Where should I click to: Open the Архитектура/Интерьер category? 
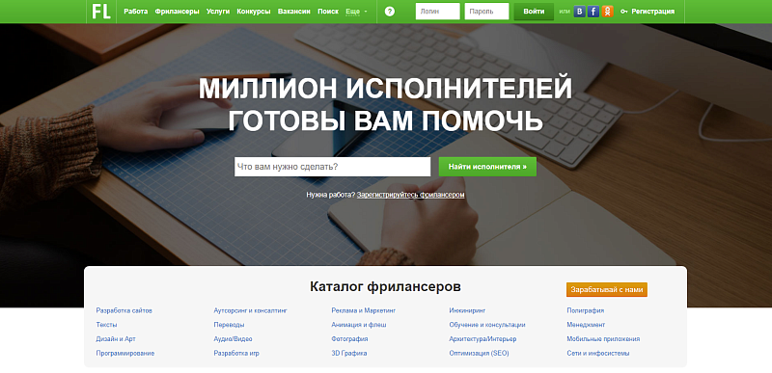click(482, 339)
